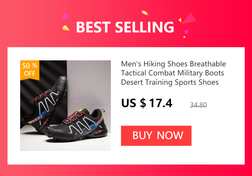The width and height of the screenshot is (252, 176).
Task: Click the red laces of lower shoe
Action: 75,118
